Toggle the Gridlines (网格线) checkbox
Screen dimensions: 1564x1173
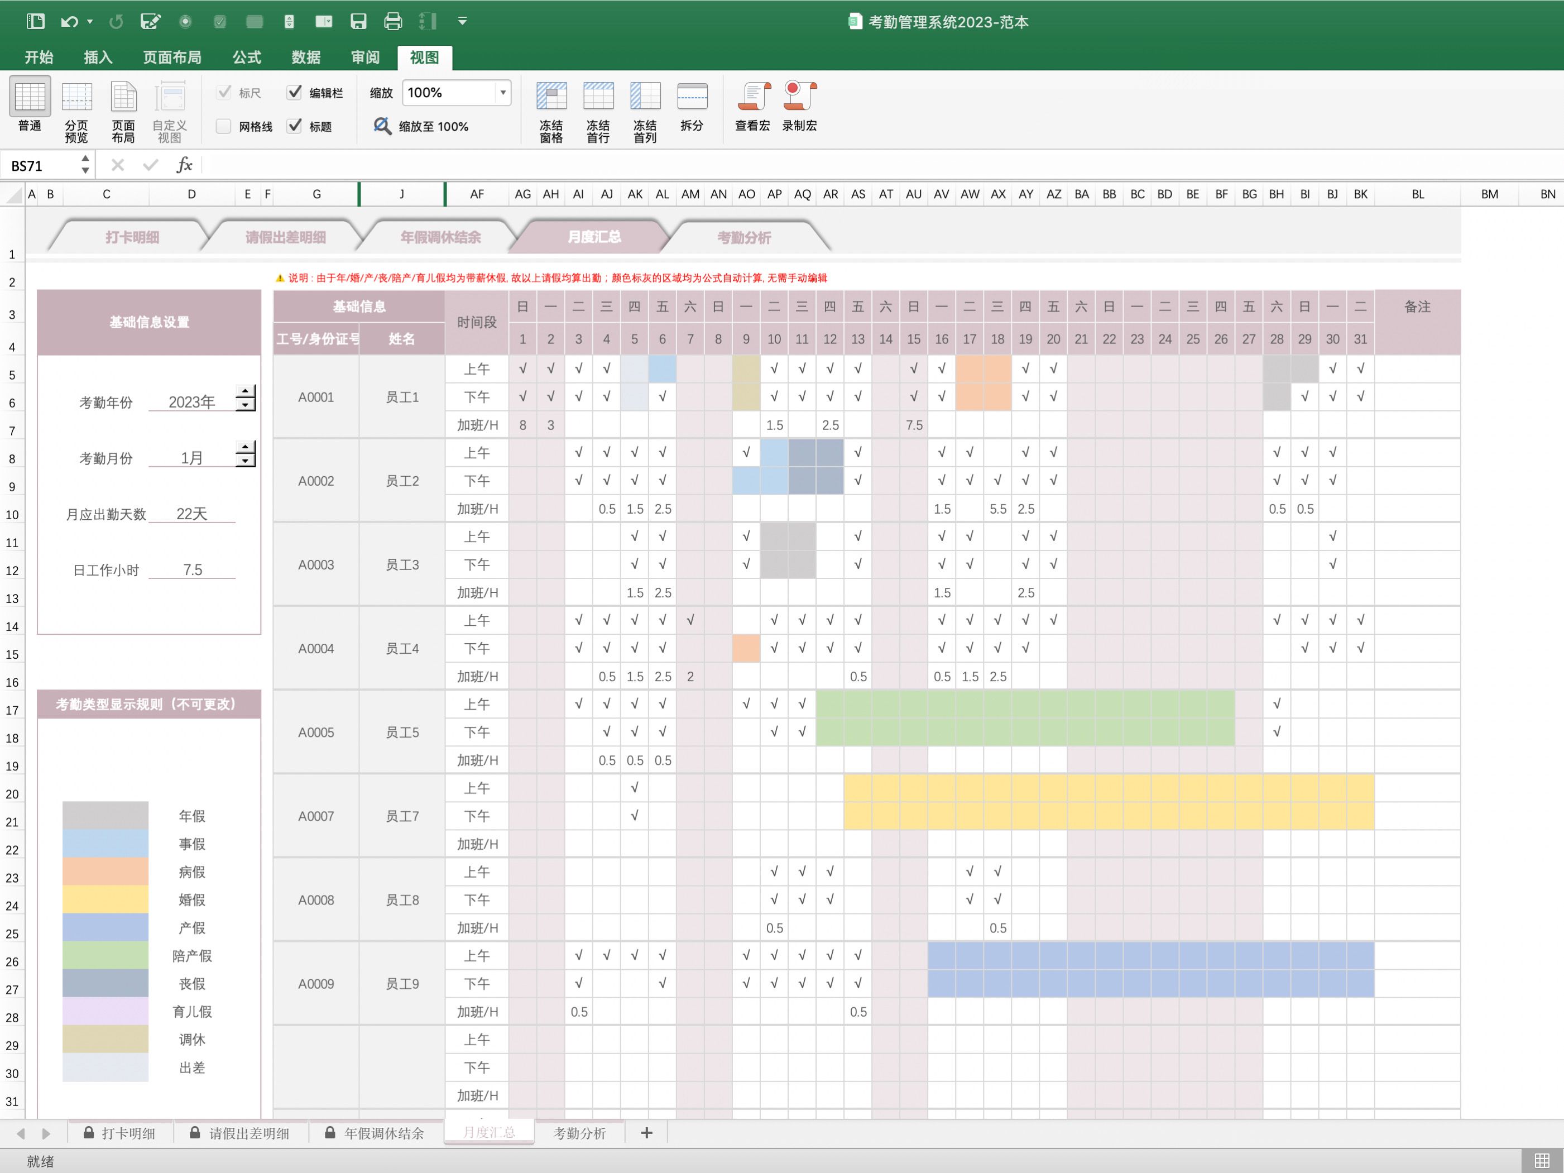pyautogui.click(x=223, y=126)
